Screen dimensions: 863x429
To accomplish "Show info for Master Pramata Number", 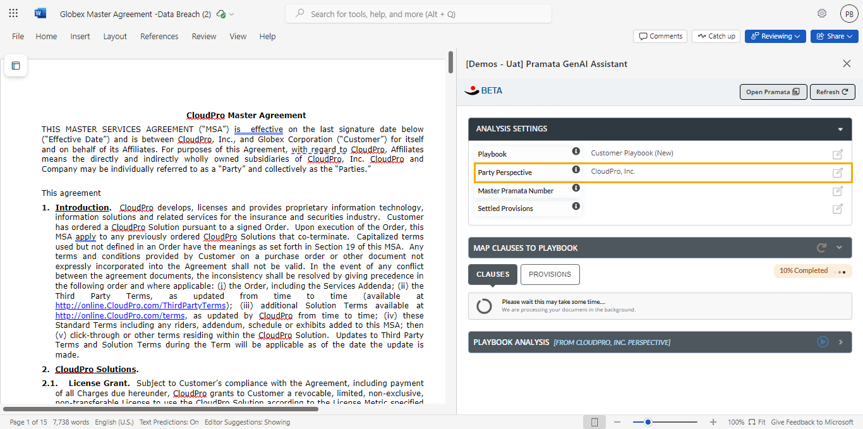I will (576, 188).
